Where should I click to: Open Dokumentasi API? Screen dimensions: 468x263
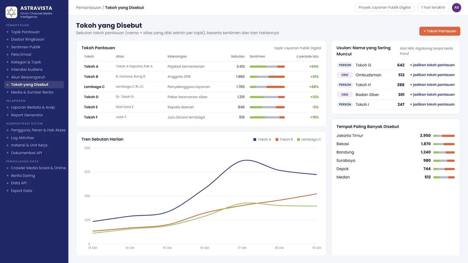click(26, 153)
